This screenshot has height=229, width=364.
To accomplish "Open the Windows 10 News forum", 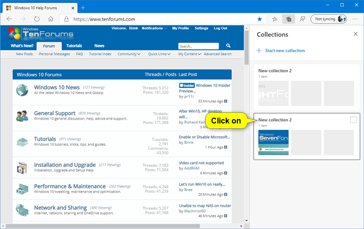I will [57, 87].
